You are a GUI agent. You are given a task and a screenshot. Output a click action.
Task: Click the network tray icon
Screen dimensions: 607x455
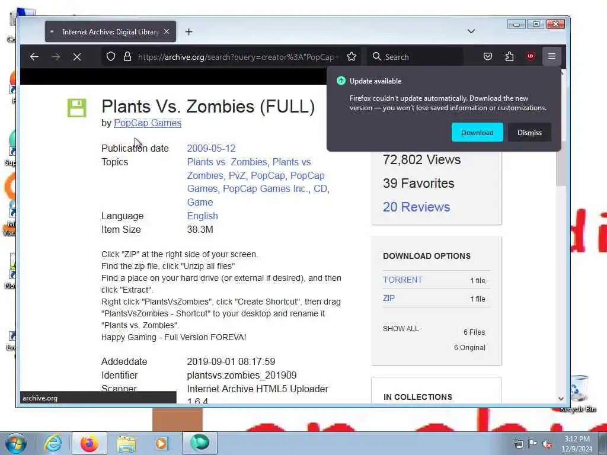[x=518, y=444]
